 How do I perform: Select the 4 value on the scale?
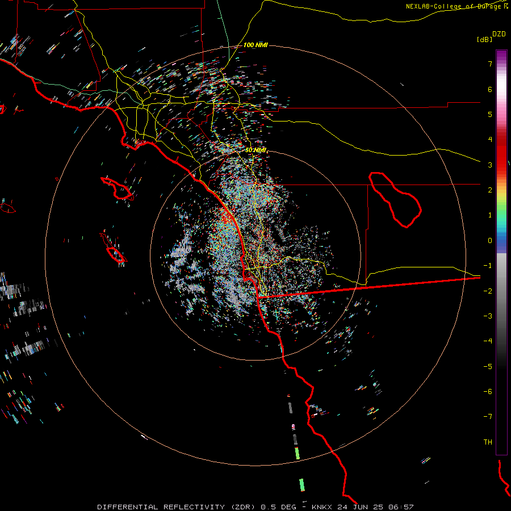[490, 140]
